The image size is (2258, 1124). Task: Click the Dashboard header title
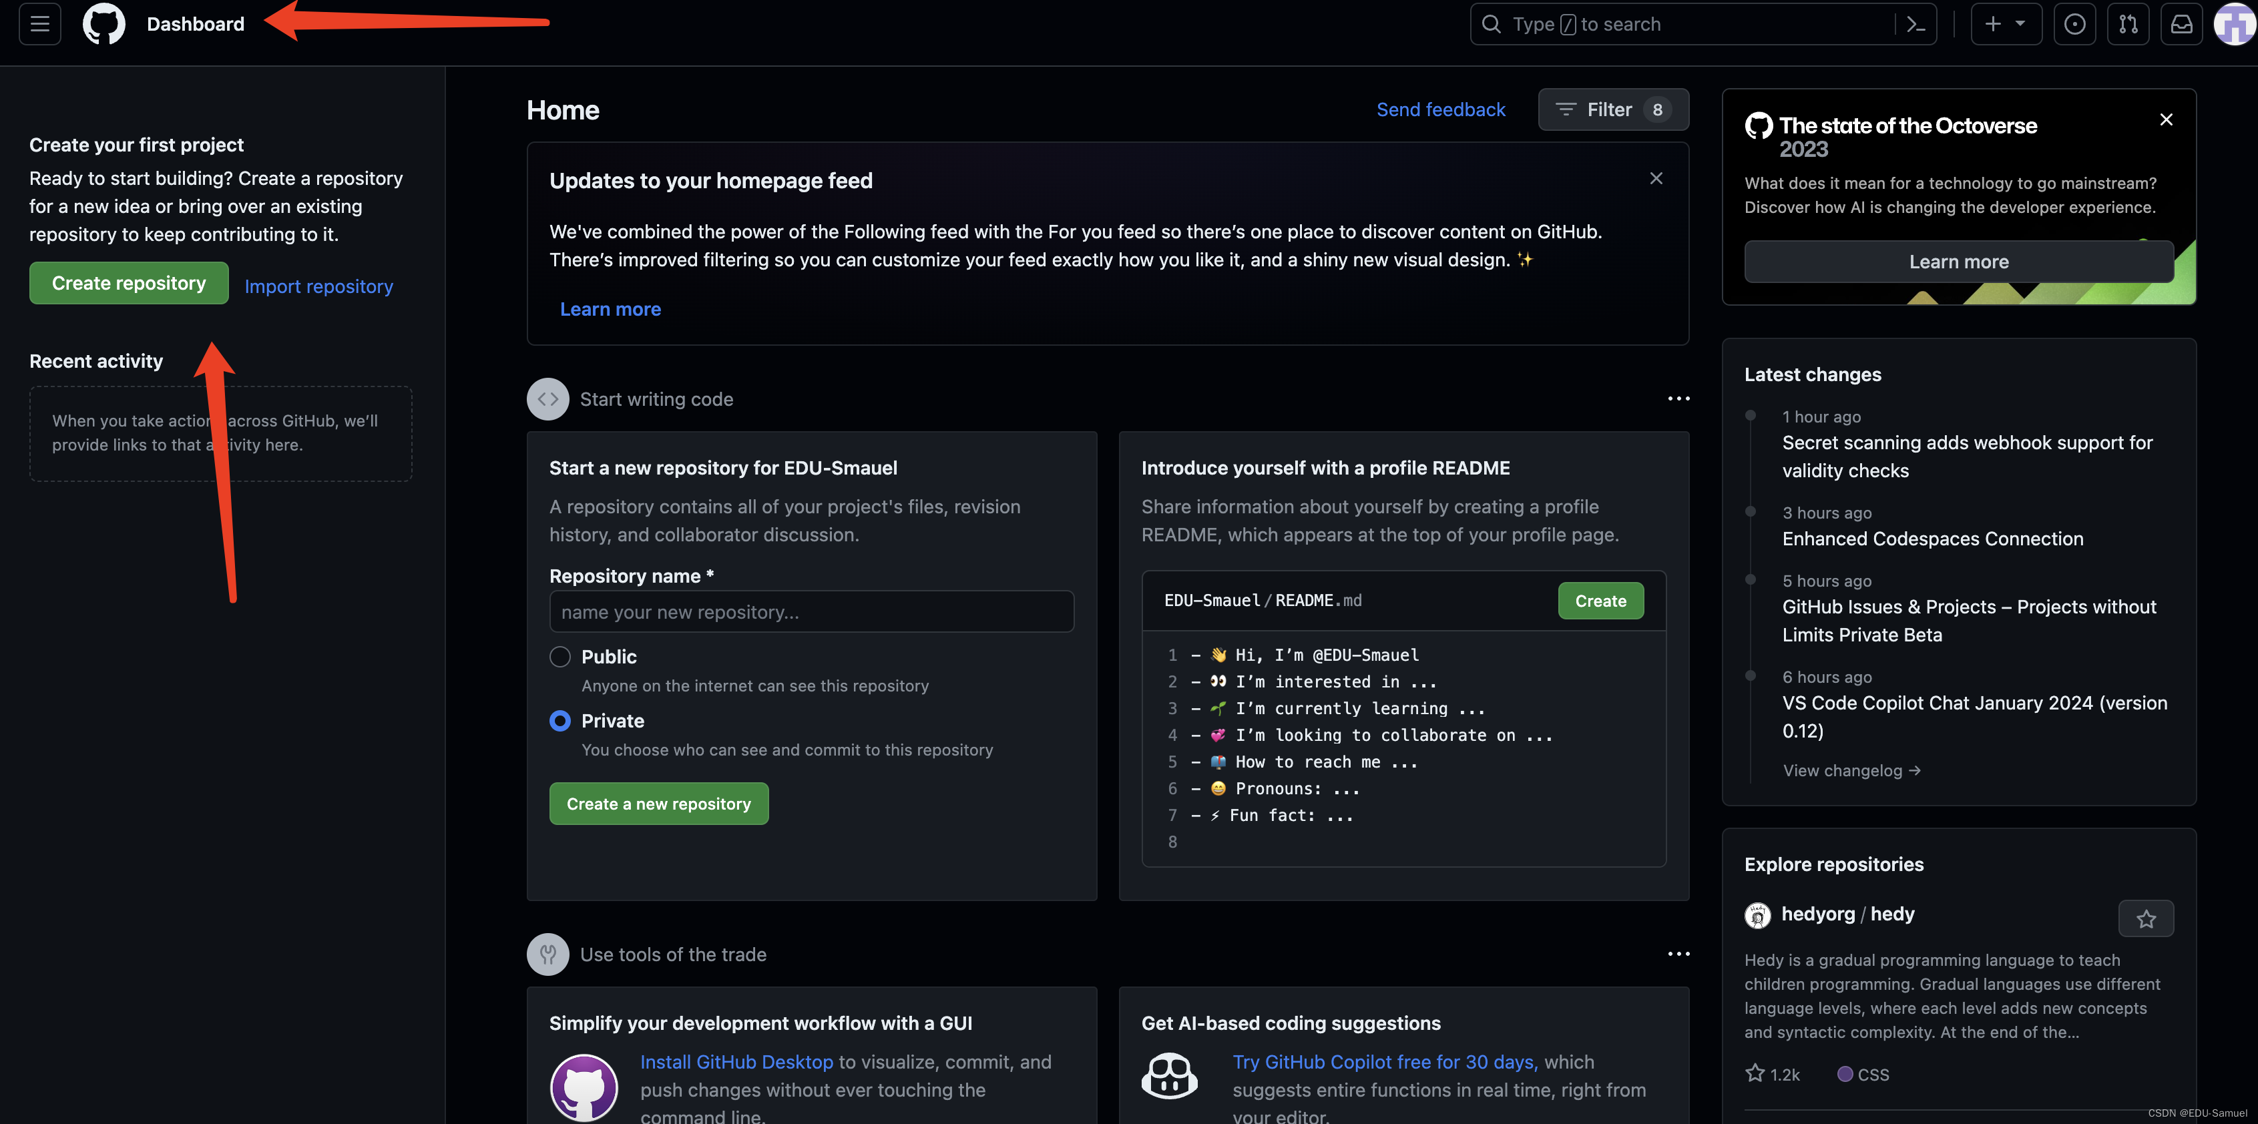point(196,25)
